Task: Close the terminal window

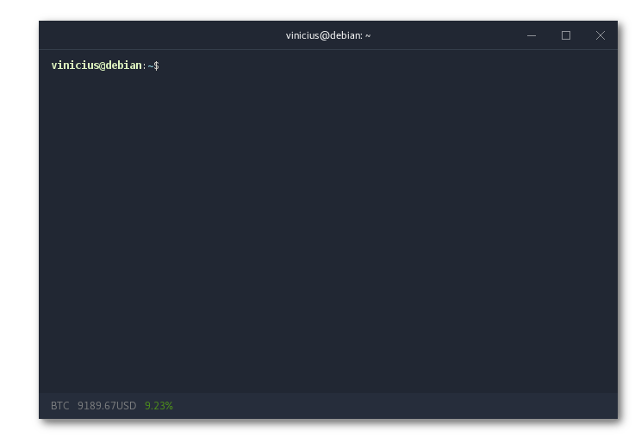Action: click(600, 35)
